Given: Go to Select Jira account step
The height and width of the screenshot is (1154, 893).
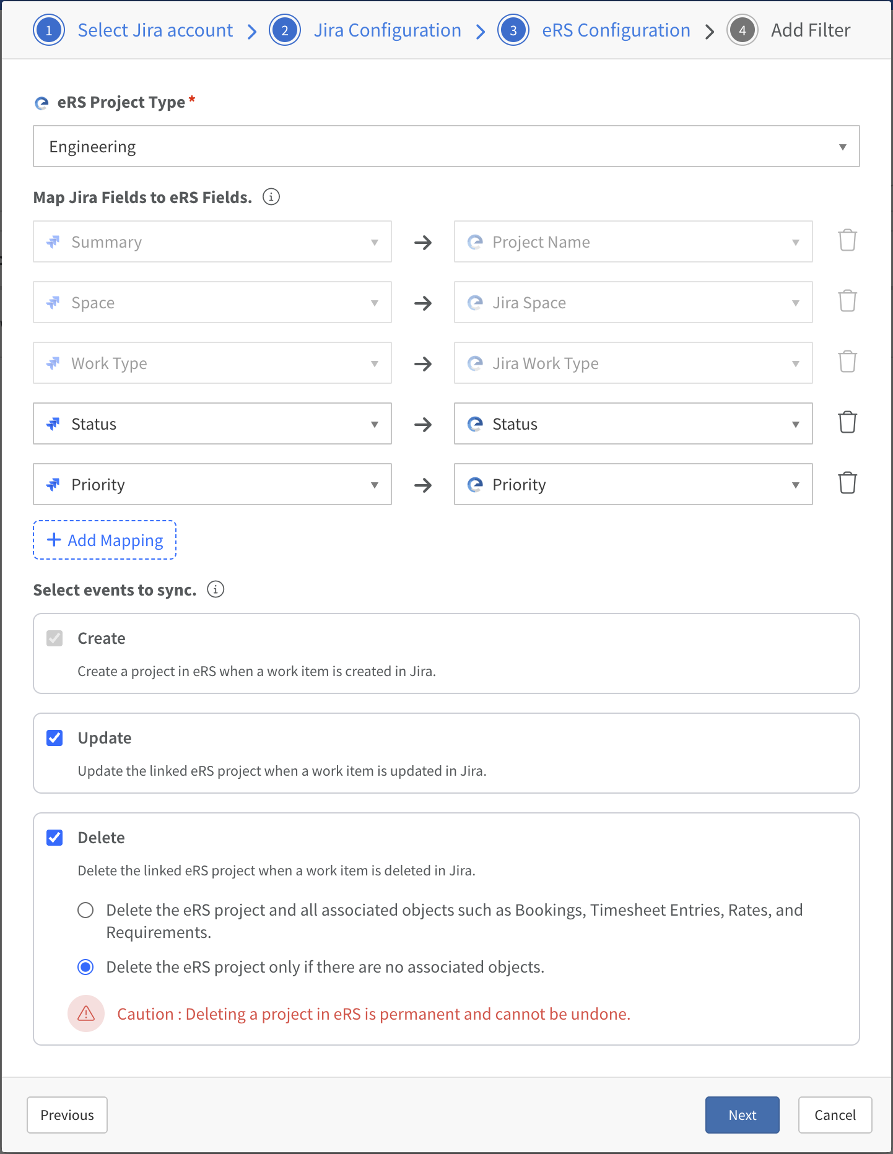Looking at the screenshot, I should pos(155,30).
